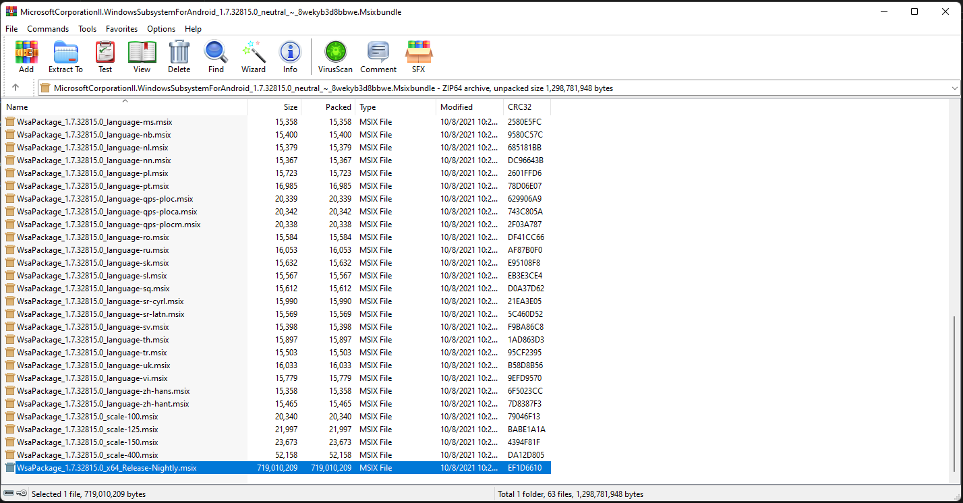Sort files by Packed column header
The image size is (963, 503).
click(328, 107)
